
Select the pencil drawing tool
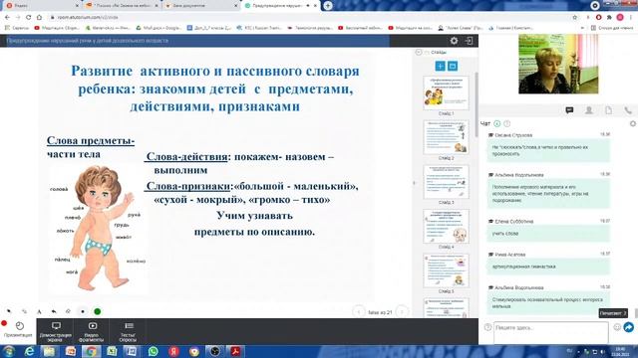click(24, 311)
